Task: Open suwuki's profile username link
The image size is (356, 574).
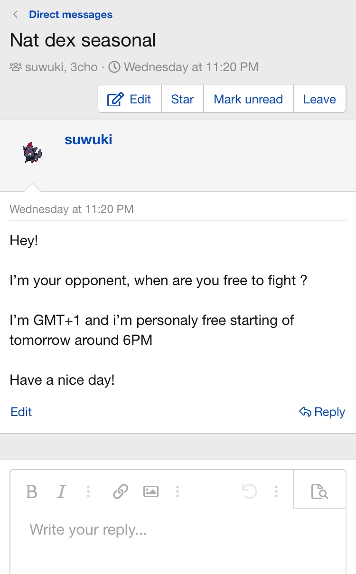Action: [88, 139]
